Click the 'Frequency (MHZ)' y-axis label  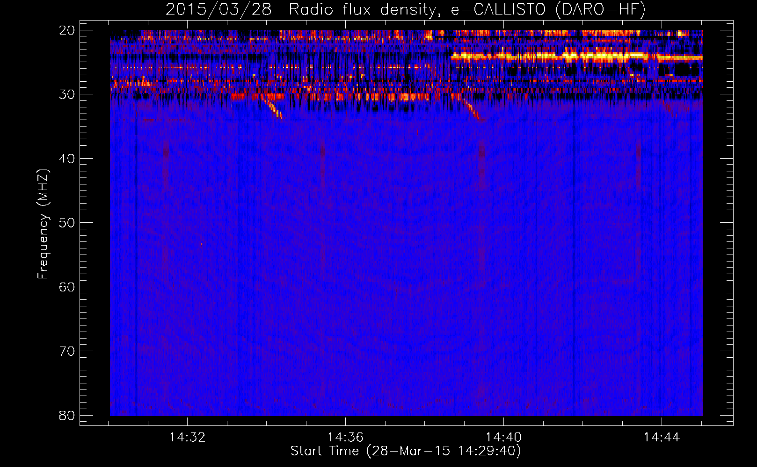(x=43, y=224)
